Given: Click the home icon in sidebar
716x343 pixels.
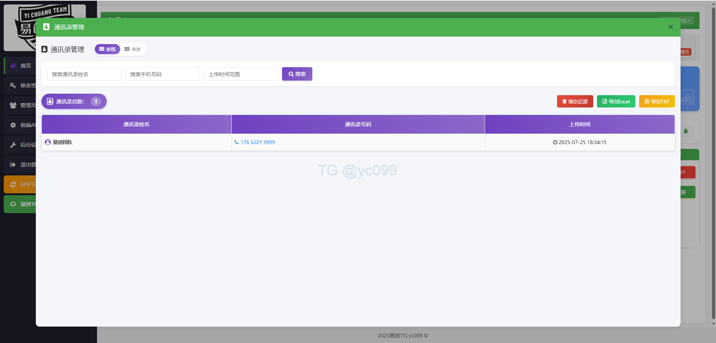Looking at the screenshot, I should [x=13, y=66].
